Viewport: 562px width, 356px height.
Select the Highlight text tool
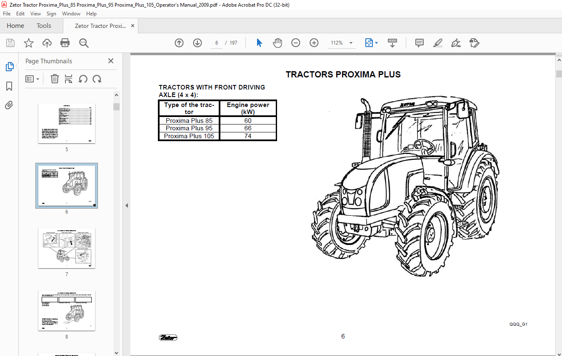(x=438, y=43)
